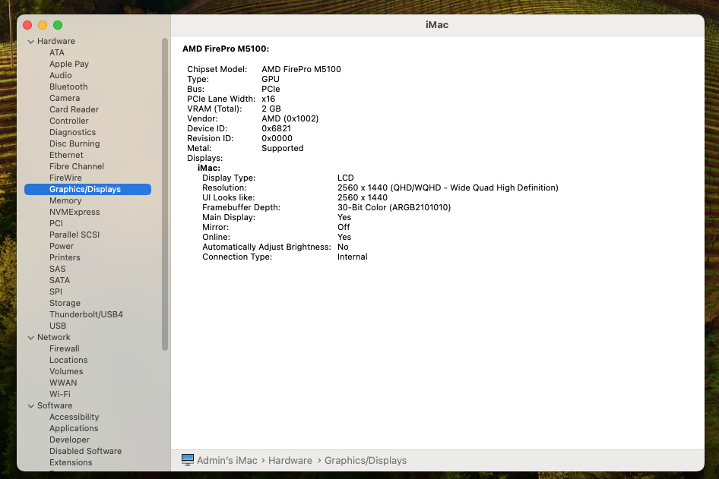
Task: Open Fibre Channel entry
Action: tap(77, 166)
